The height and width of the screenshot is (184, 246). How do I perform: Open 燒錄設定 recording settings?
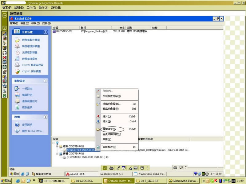pos(27,95)
